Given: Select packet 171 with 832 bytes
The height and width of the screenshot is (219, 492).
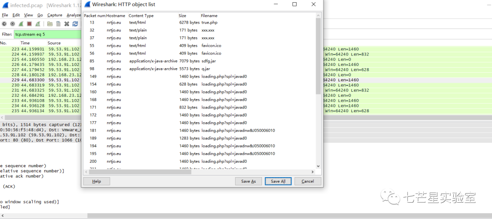Looking at the screenshot, I should 199,107.
